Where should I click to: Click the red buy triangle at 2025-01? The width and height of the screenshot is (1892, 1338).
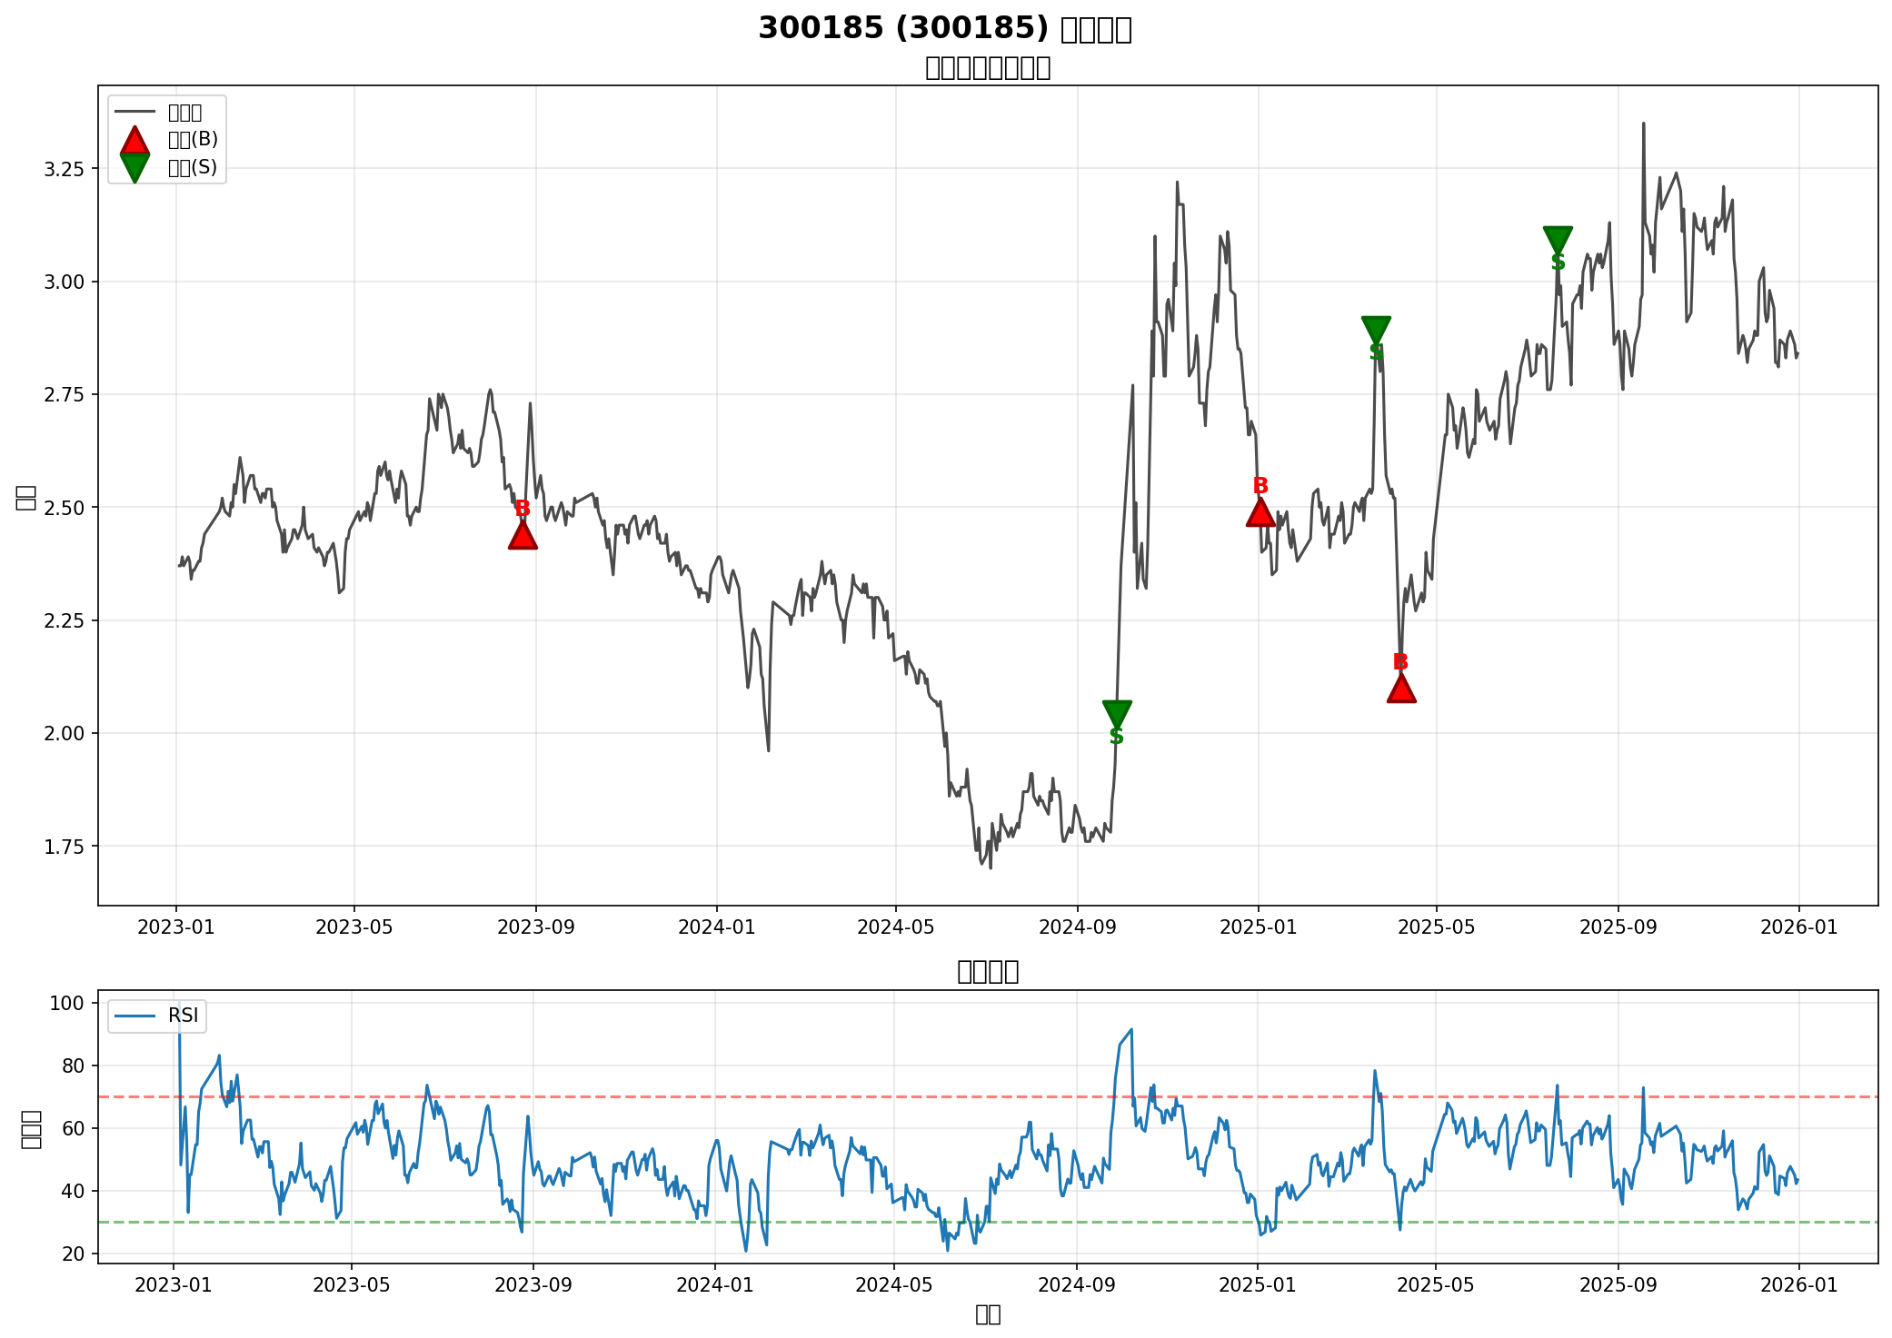(1260, 512)
